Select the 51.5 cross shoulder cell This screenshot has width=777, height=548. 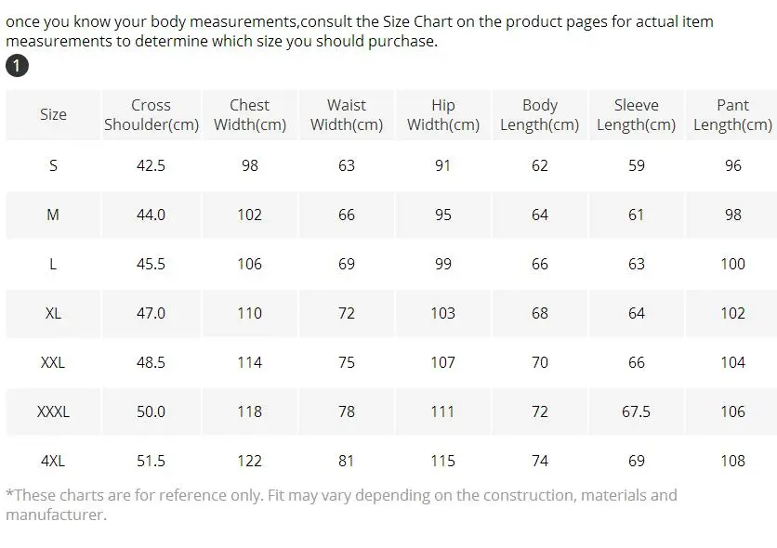(x=151, y=461)
